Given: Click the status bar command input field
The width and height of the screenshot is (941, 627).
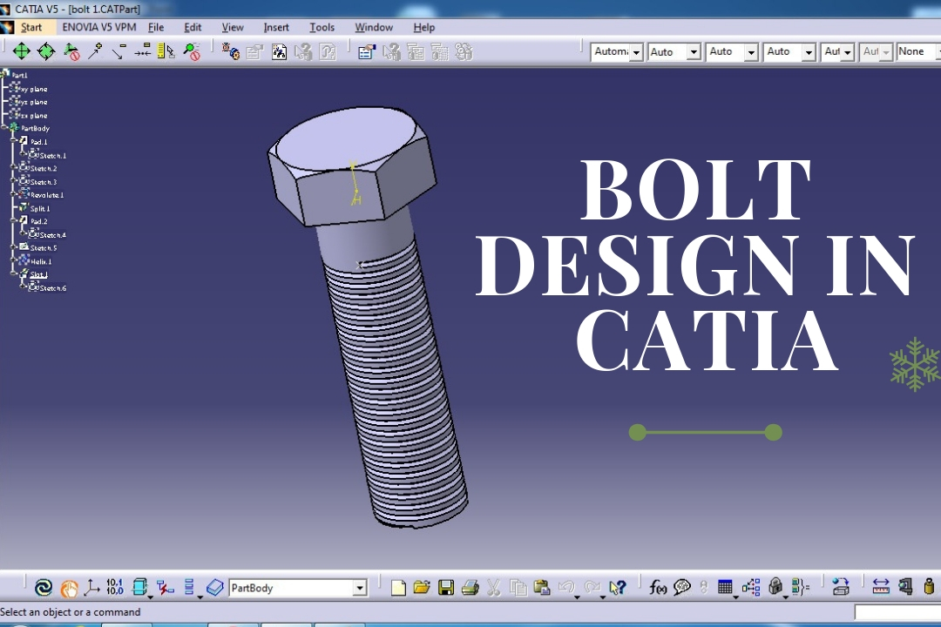Looking at the screenshot, I should tap(897, 612).
